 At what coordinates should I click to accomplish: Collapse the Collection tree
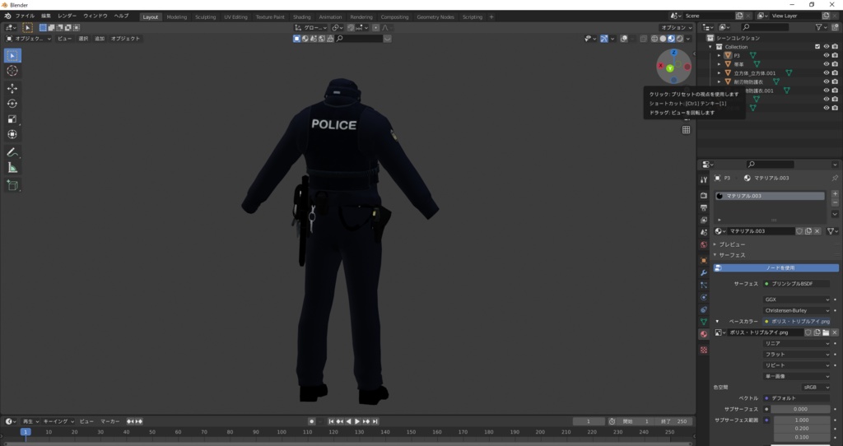tap(710, 47)
